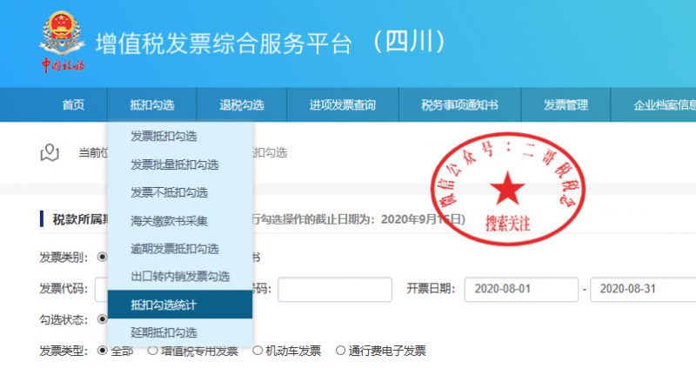
Task: Open 海关缴款书采集 menu entry
Action: [x=169, y=221]
